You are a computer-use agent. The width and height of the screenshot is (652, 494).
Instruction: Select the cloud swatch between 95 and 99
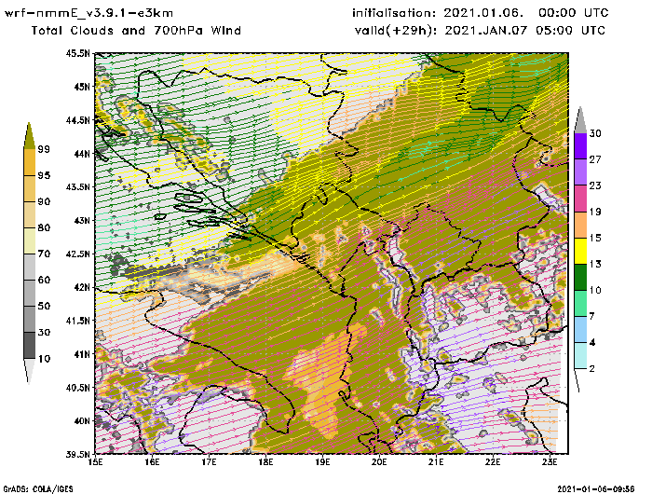30,163
